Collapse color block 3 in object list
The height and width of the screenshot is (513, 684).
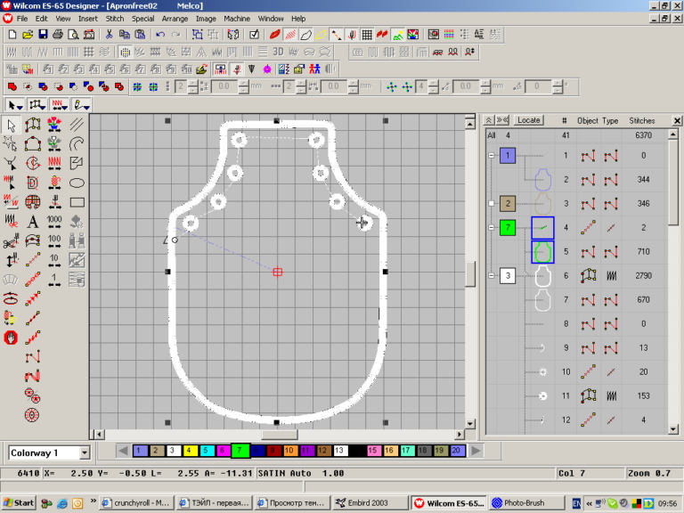[489, 276]
